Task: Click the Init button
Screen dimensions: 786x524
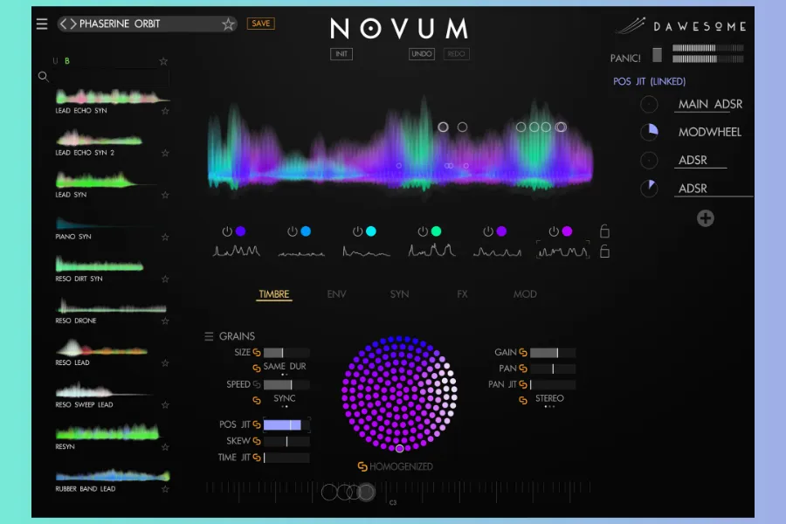Action: pyautogui.click(x=341, y=54)
